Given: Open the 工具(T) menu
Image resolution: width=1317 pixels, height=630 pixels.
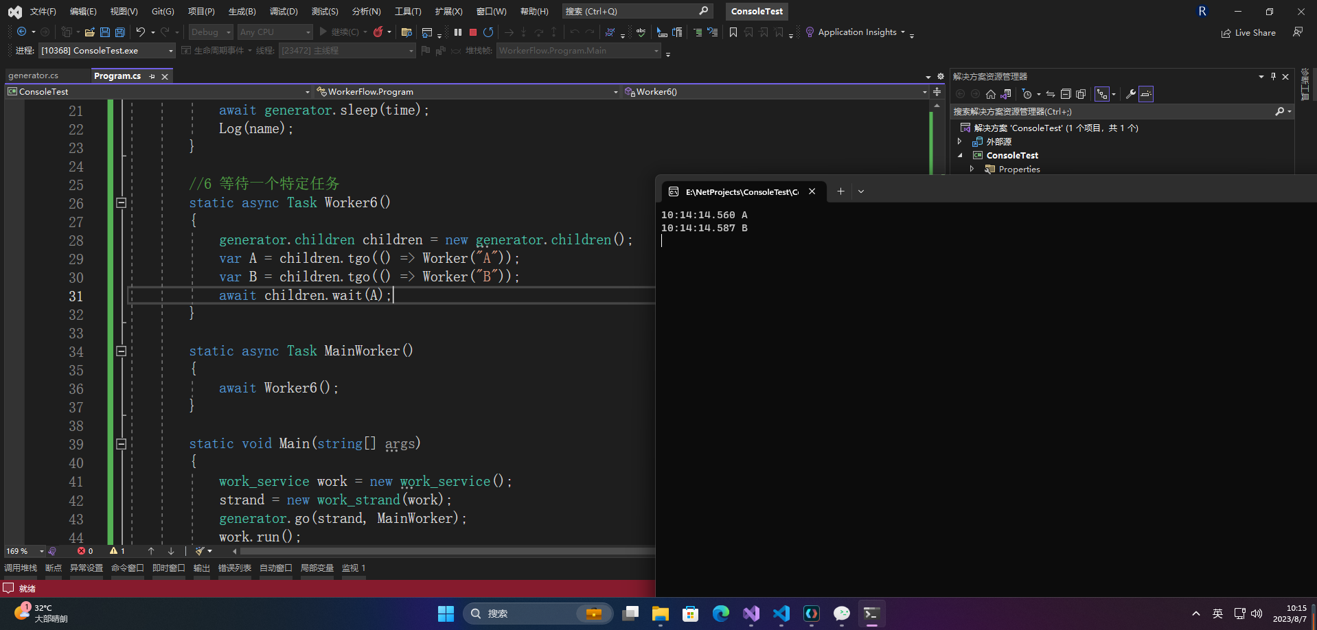Looking at the screenshot, I should 408,11.
